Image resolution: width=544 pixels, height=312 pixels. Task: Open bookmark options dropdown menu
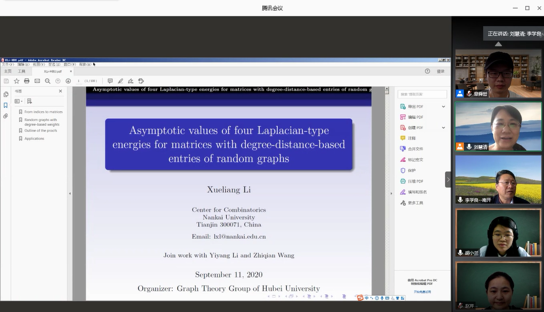click(x=19, y=101)
